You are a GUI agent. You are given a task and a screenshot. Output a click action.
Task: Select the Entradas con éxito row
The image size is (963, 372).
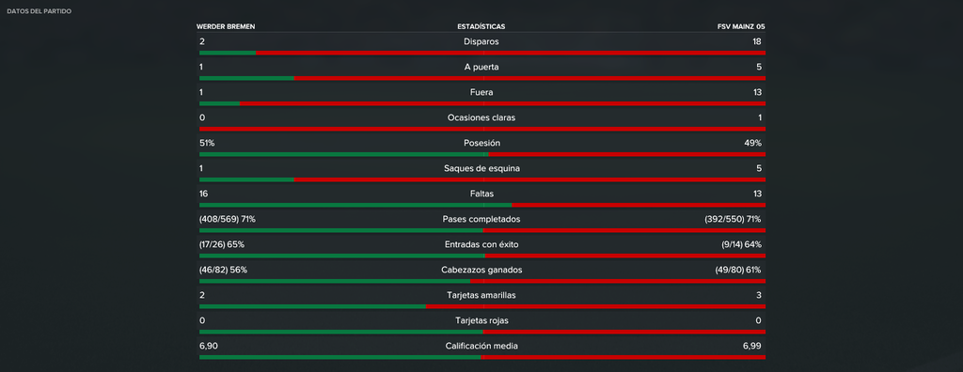click(481, 247)
